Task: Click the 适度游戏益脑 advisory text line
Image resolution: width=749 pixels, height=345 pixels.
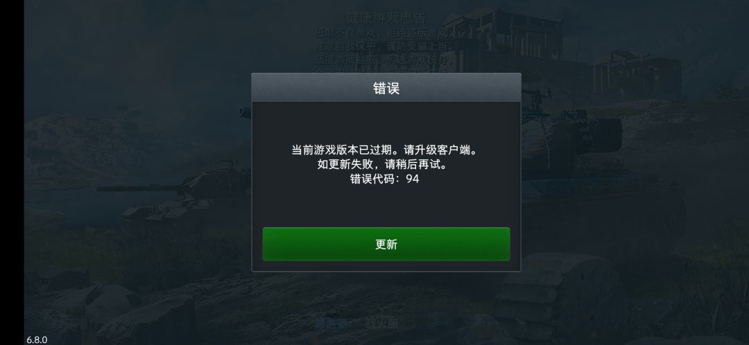Action: pyautogui.click(x=384, y=60)
